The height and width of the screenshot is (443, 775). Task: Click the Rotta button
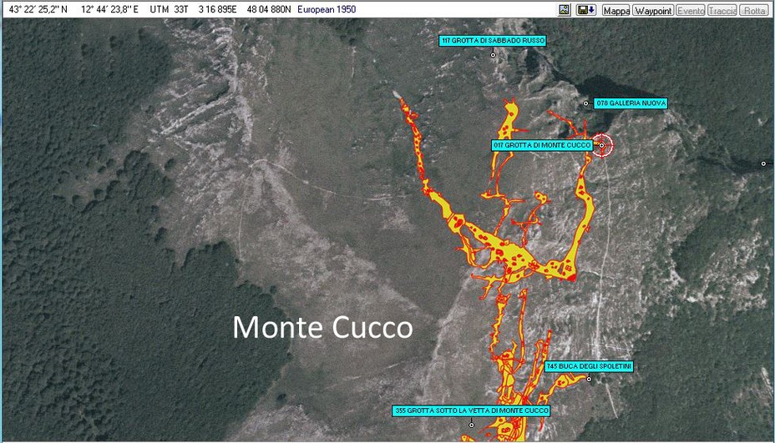click(754, 11)
